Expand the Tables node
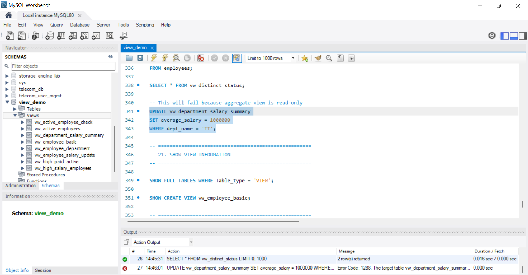The image size is (528, 275). pos(15,109)
